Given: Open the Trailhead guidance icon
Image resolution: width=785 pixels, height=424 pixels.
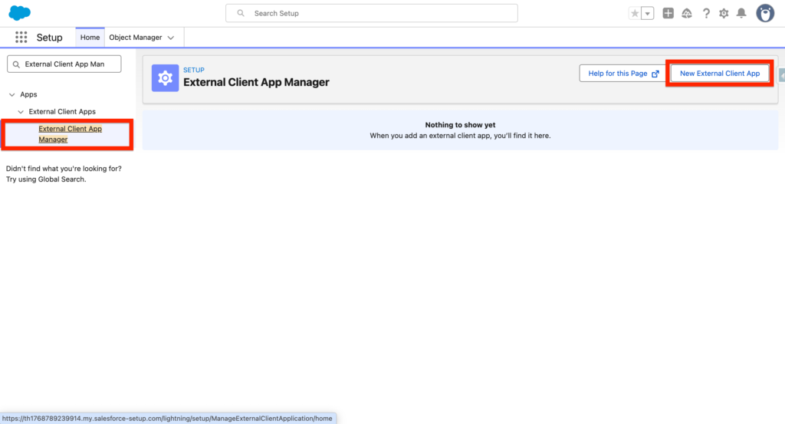Looking at the screenshot, I should point(687,13).
